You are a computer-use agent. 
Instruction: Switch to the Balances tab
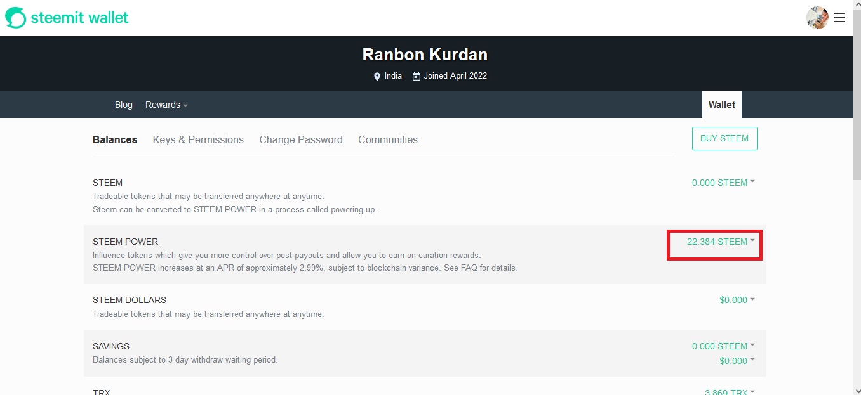pyautogui.click(x=115, y=139)
